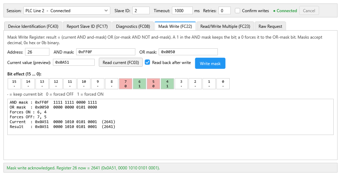Open the Diagnostics (FC08) tab
The width and height of the screenshot is (341, 176).
click(133, 26)
